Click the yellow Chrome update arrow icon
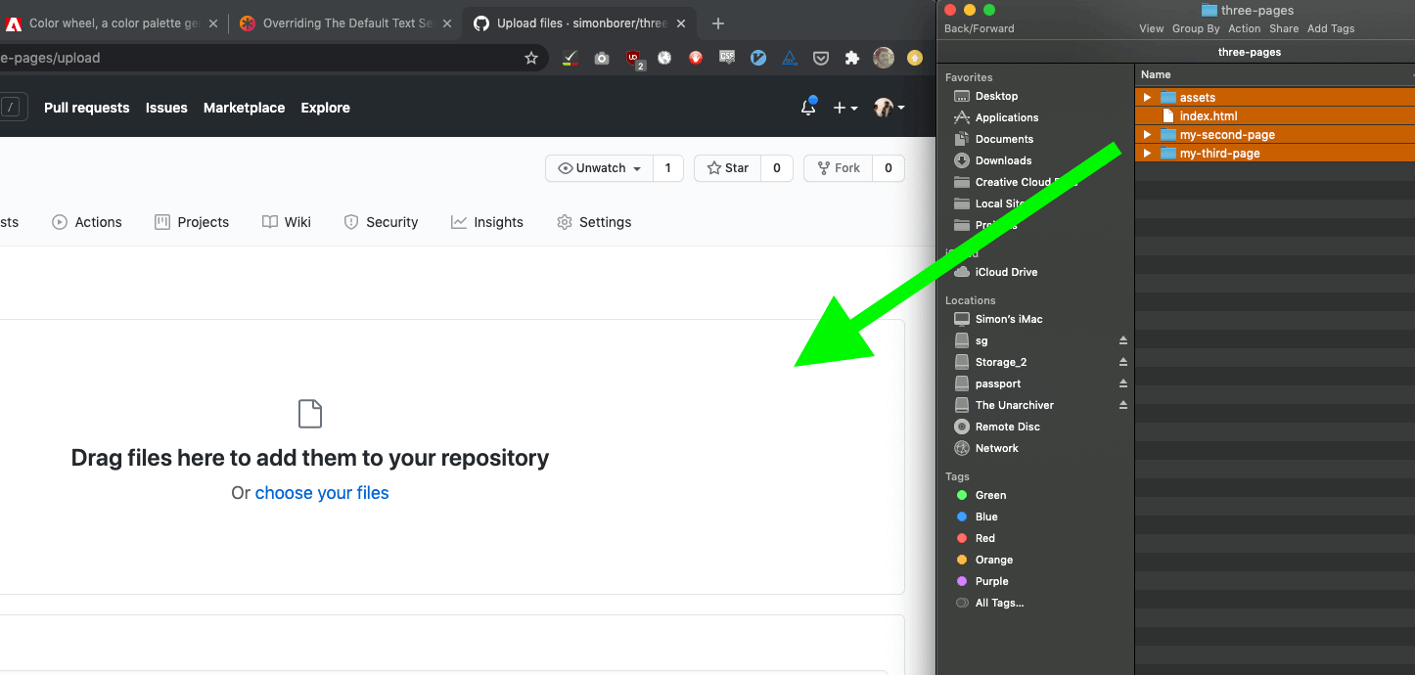 915,58
